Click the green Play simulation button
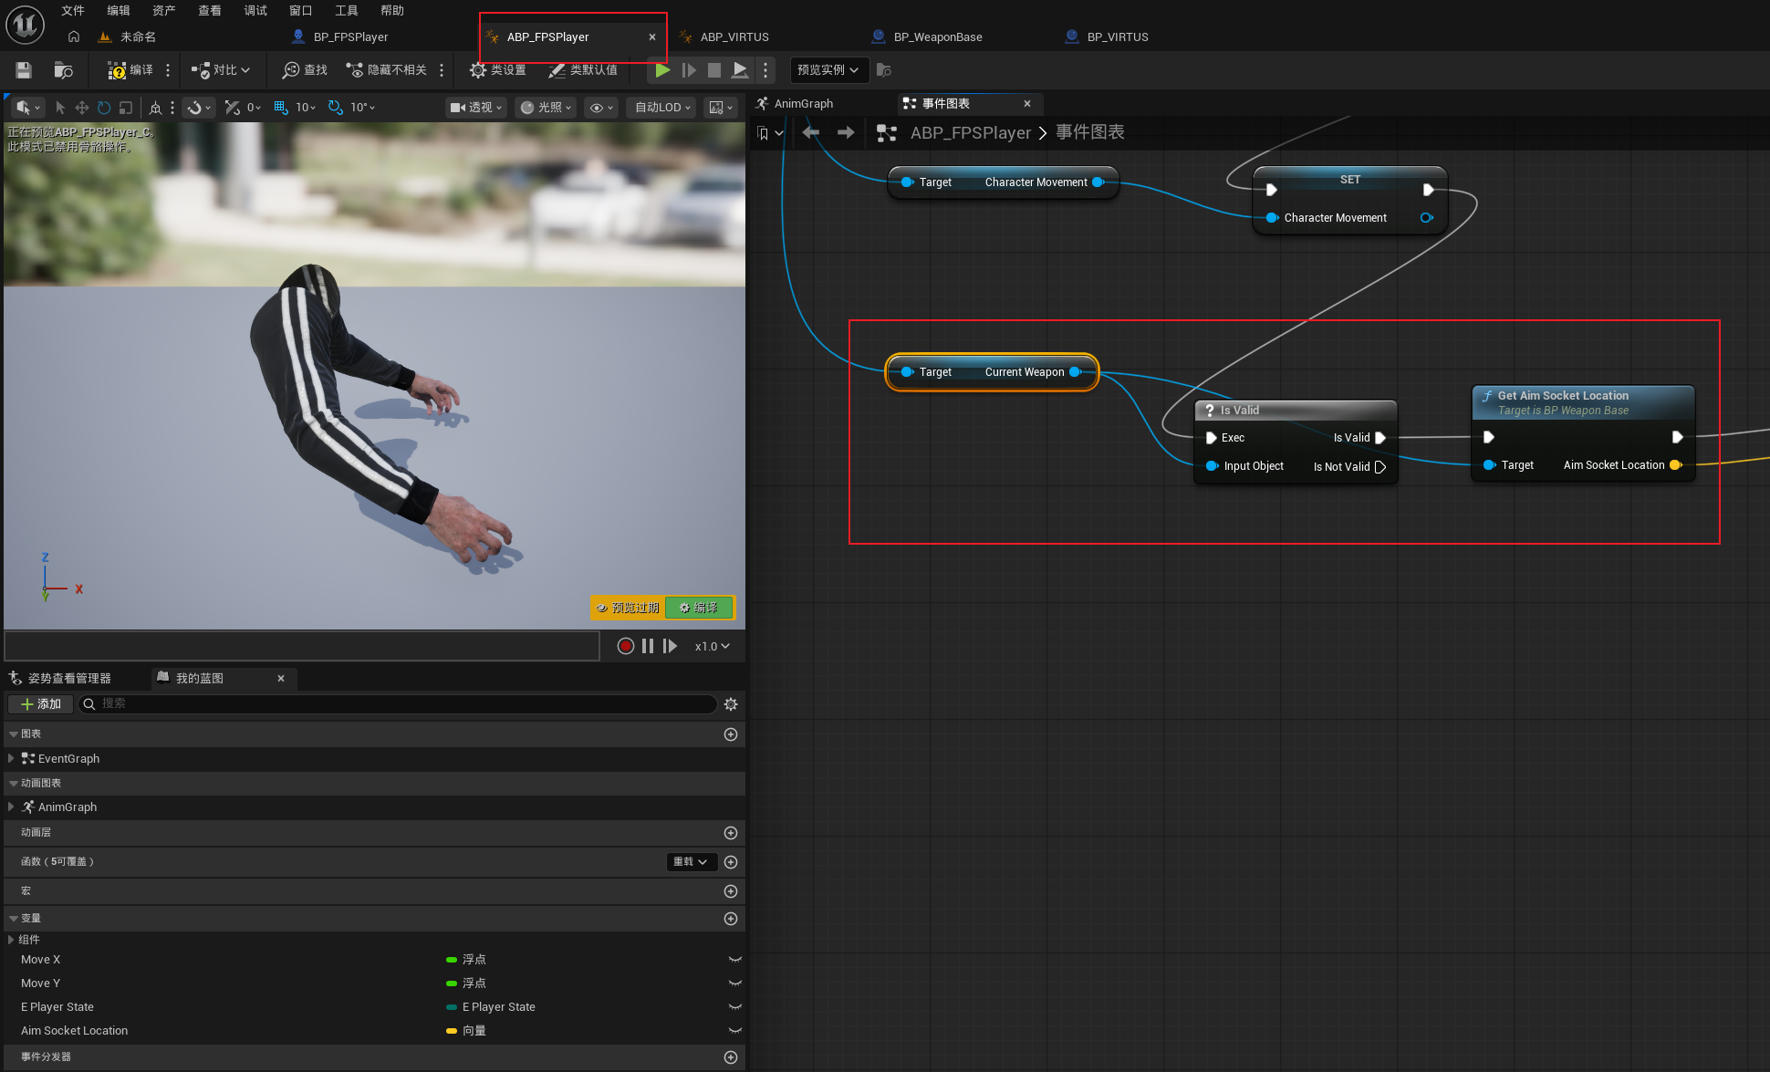The height and width of the screenshot is (1072, 1770). pos(663,70)
